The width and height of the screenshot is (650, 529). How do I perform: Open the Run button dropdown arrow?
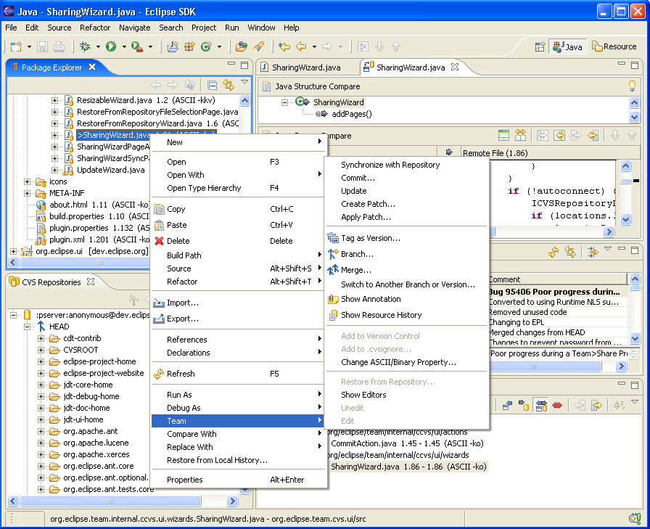(124, 47)
